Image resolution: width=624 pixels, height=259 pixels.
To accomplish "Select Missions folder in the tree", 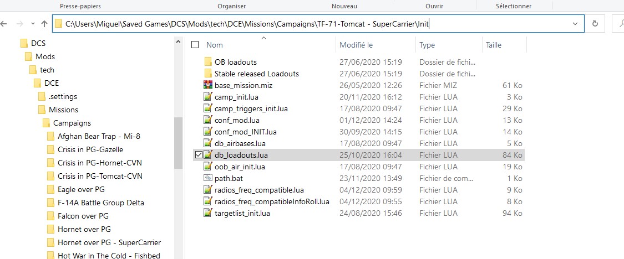I will point(63,110).
